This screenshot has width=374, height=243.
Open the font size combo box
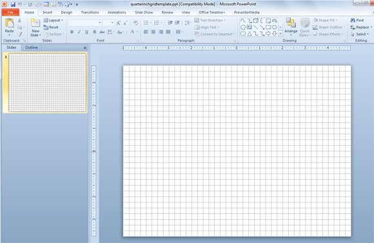pyautogui.click(x=108, y=23)
